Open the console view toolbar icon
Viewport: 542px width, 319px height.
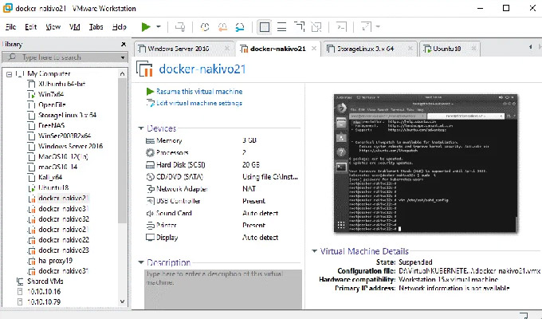coord(341,26)
